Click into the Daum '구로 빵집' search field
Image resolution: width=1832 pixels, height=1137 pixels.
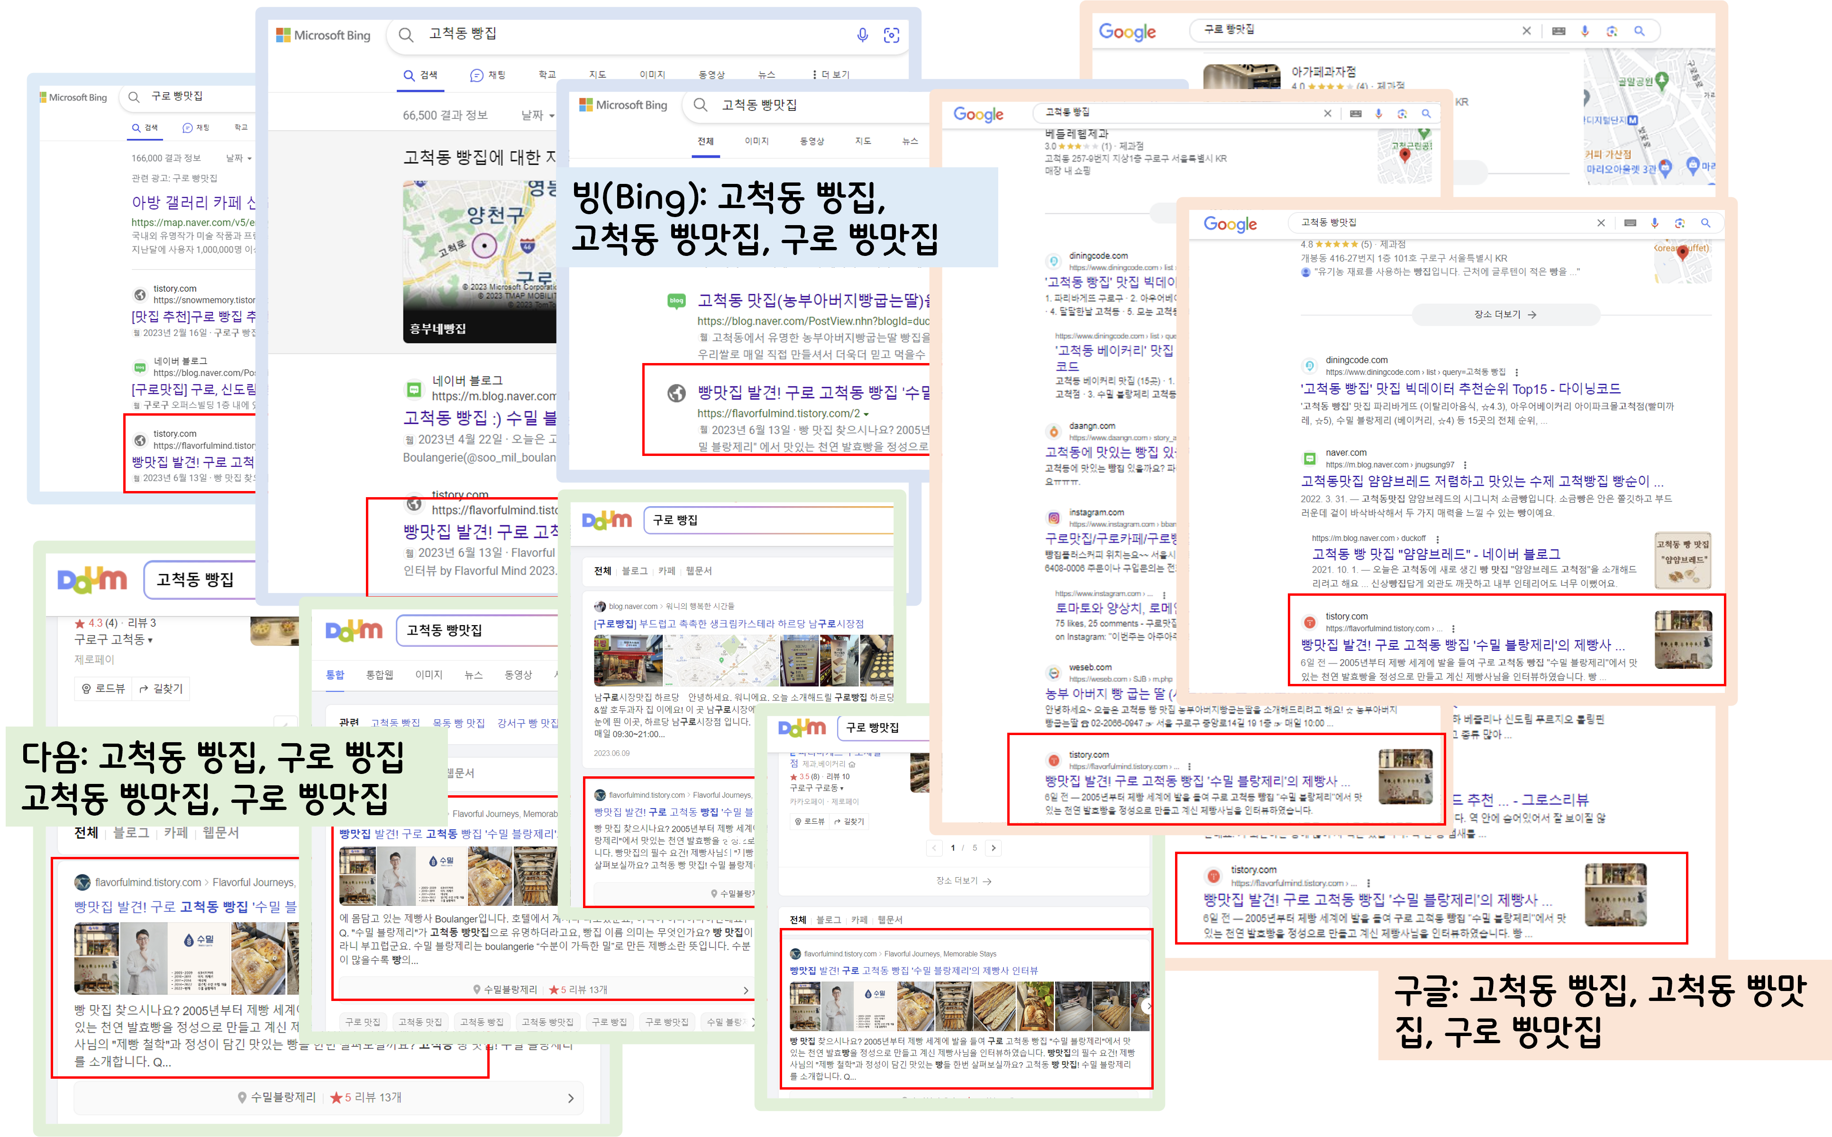tap(767, 520)
